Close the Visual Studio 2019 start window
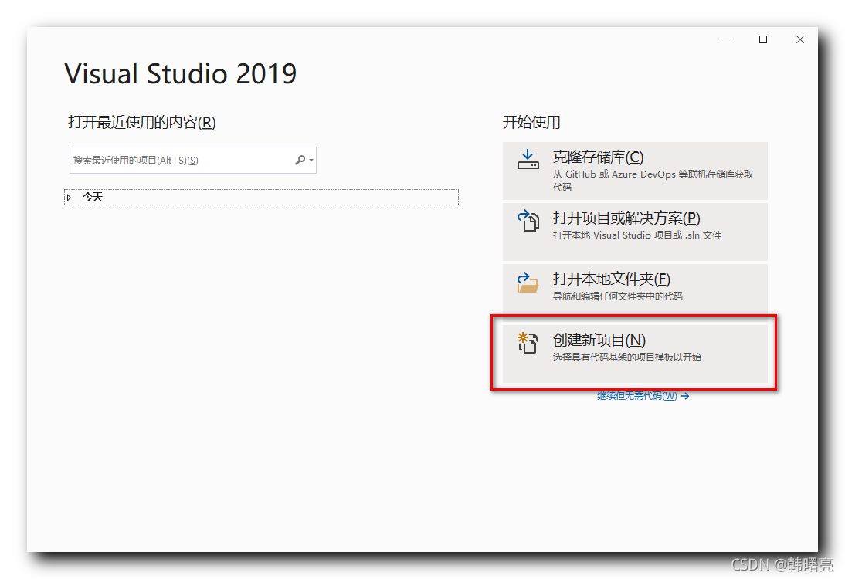 [x=800, y=39]
